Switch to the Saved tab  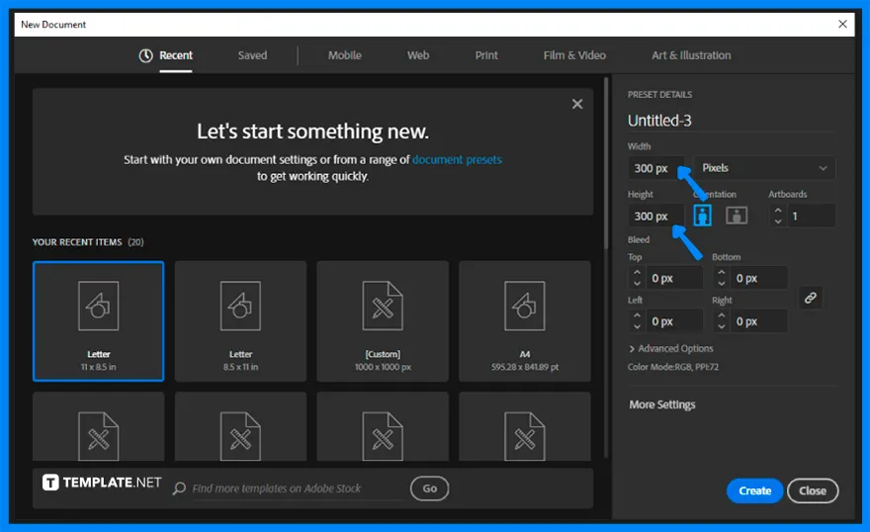[x=252, y=55]
